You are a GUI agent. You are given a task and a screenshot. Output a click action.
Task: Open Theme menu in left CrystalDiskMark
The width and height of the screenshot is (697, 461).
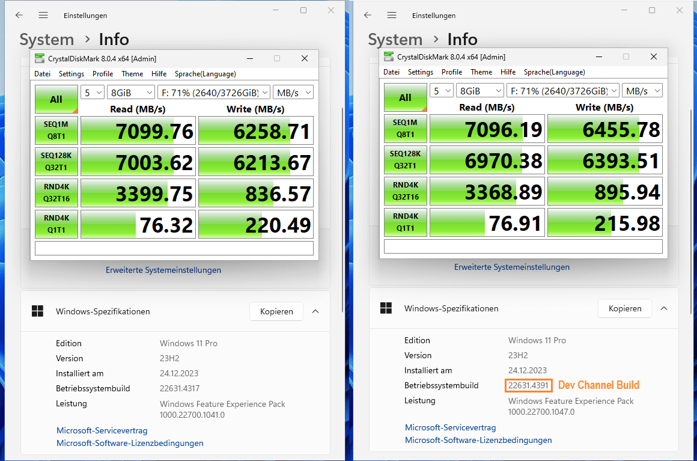point(132,74)
